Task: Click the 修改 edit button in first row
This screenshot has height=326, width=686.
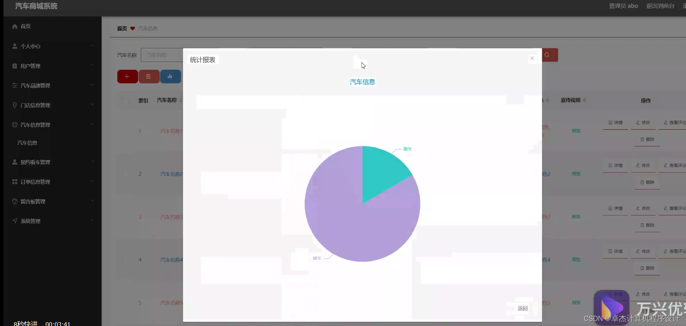Action: pos(643,123)
